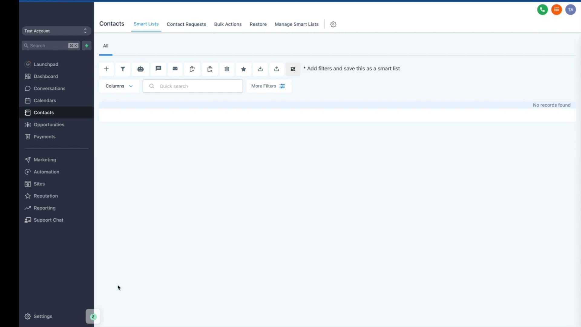Open Reputation from the sidebar

[45, 196]
